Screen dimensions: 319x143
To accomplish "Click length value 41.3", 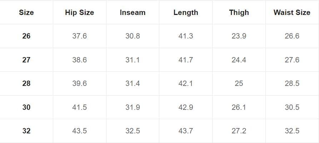I will [x=186, y=36].
